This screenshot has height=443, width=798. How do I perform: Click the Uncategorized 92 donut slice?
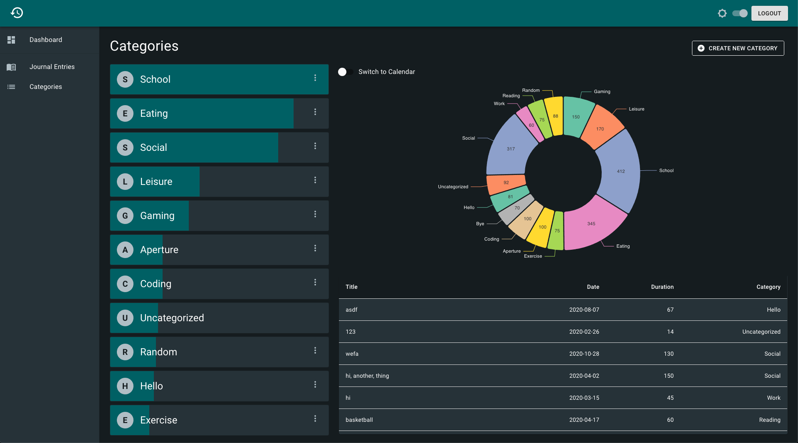[506, 182]
